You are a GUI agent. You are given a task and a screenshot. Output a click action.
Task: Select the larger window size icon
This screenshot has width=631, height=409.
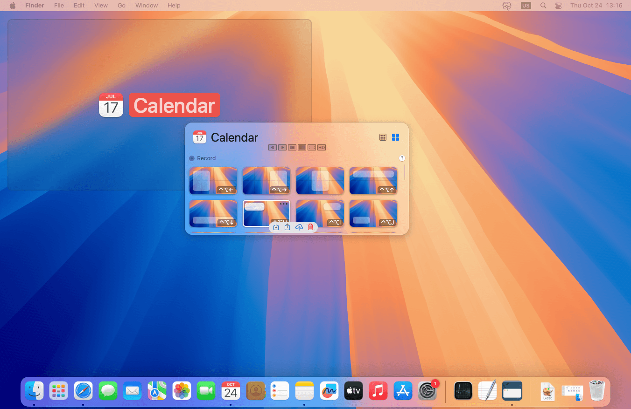click(x=302, y=147)
